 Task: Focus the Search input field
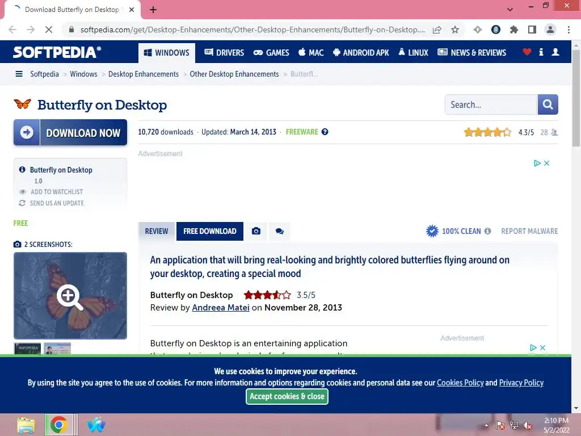(491, 104)
